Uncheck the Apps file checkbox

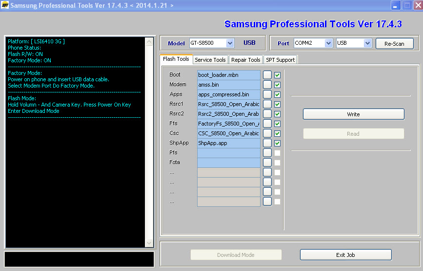tap(277, 94)
